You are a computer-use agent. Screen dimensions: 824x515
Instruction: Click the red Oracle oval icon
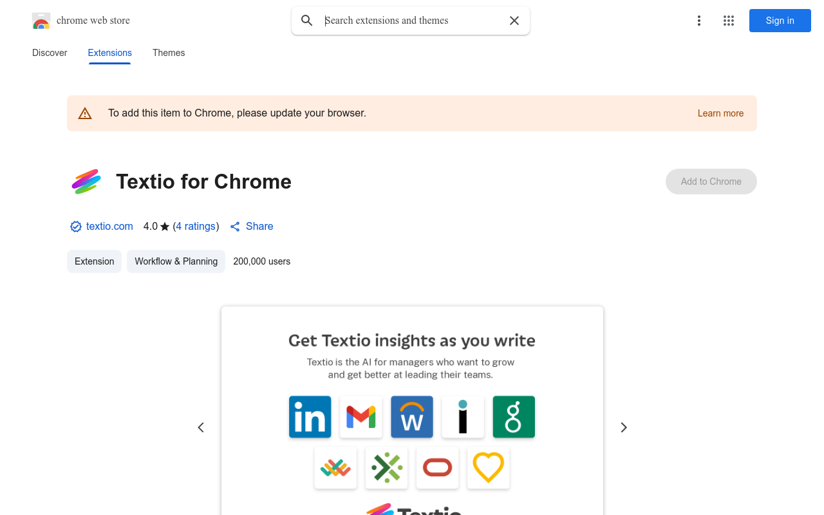438,468
